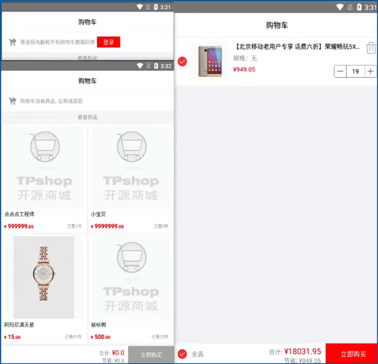Click the red 立即购买 buy-now button
Screen dimensions: 378x364
click(352, 354)
